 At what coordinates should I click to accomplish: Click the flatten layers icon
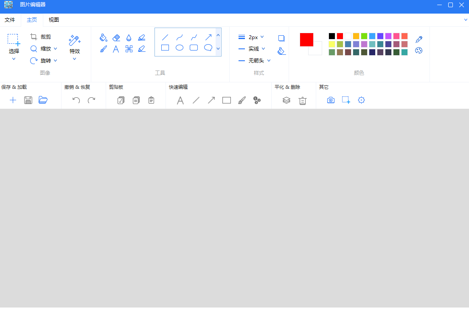click(x=286, y=100)
